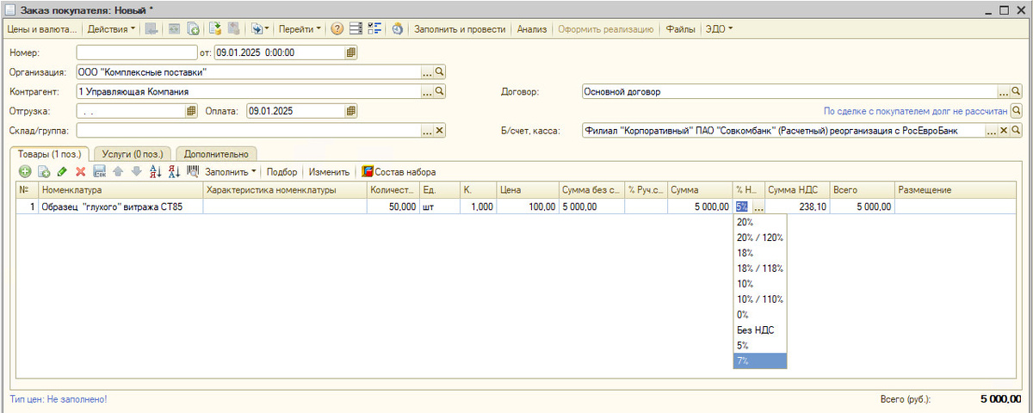Open Организация record with magnifier icon
This screenshot has height=413, width=1033.
[x=439, y=72]
